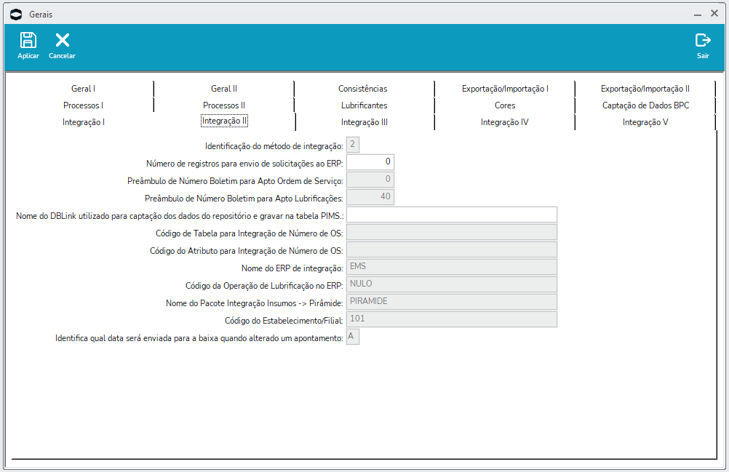Click the Cancelar X icon
This screenshot has height=472, width=729.
[x=63, y=41]
